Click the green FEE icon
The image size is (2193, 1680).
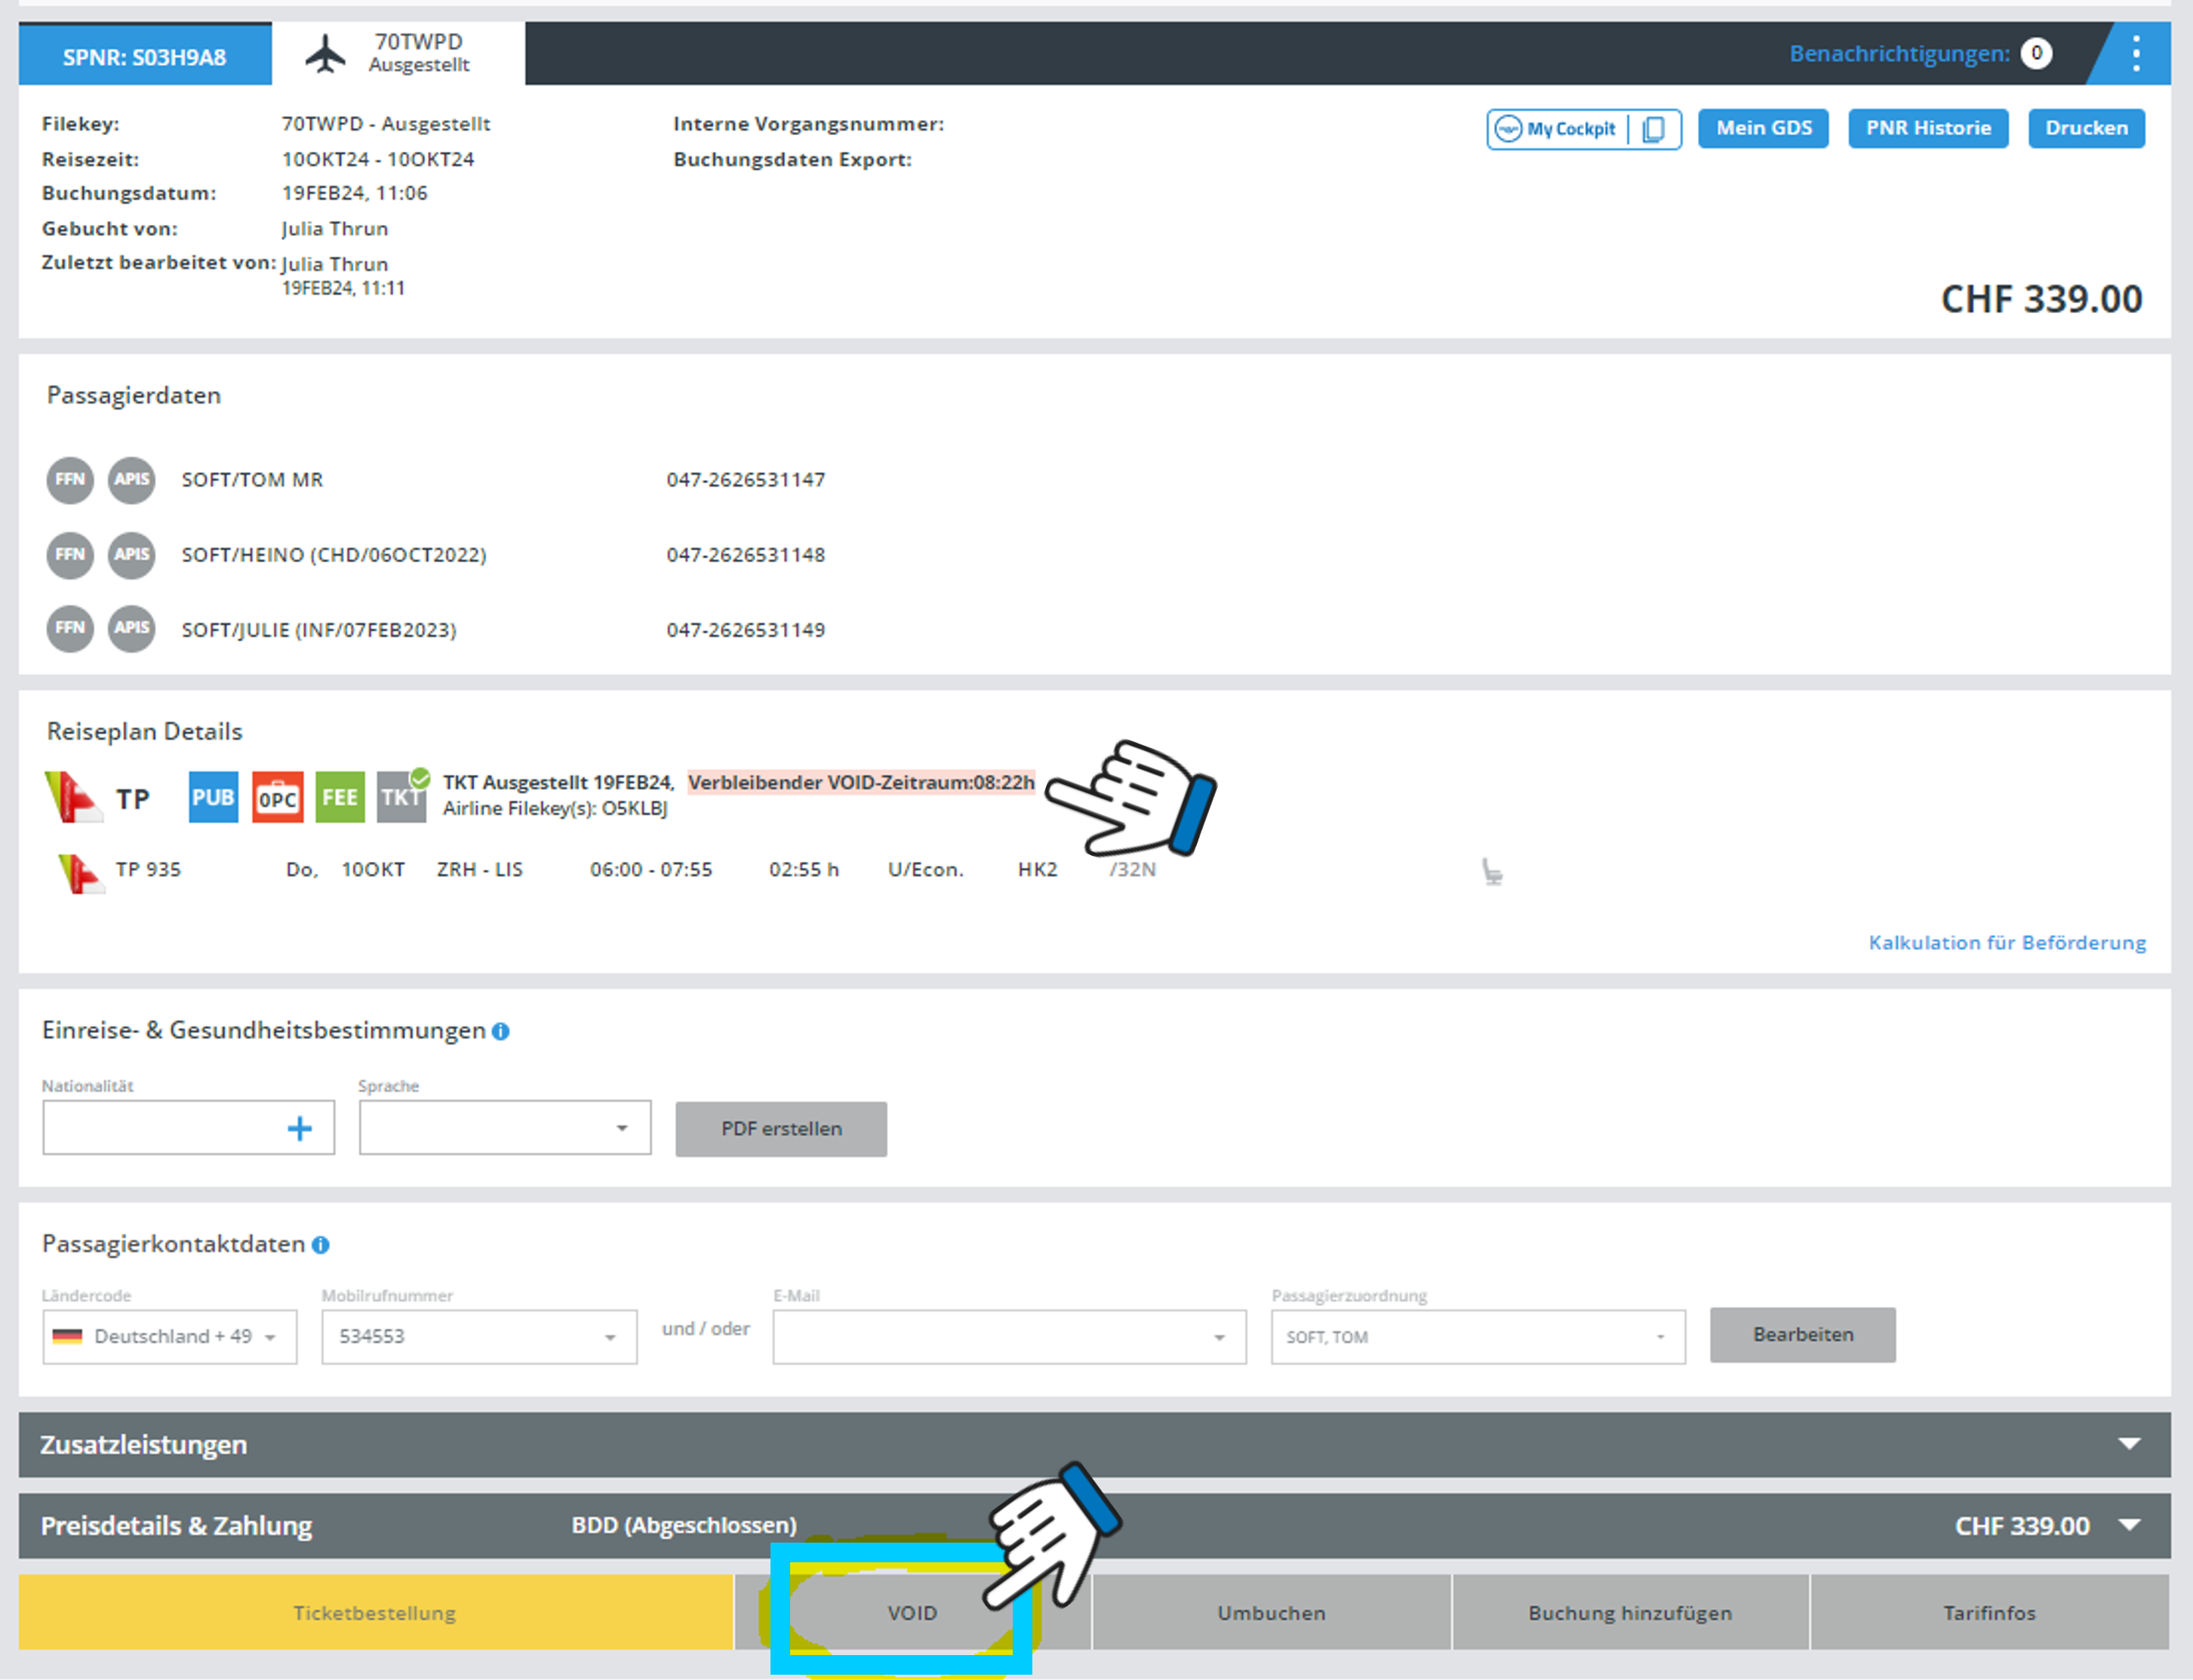(x=340, y=797)
